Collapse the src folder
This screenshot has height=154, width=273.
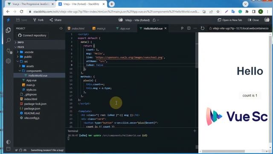point(39,62)
